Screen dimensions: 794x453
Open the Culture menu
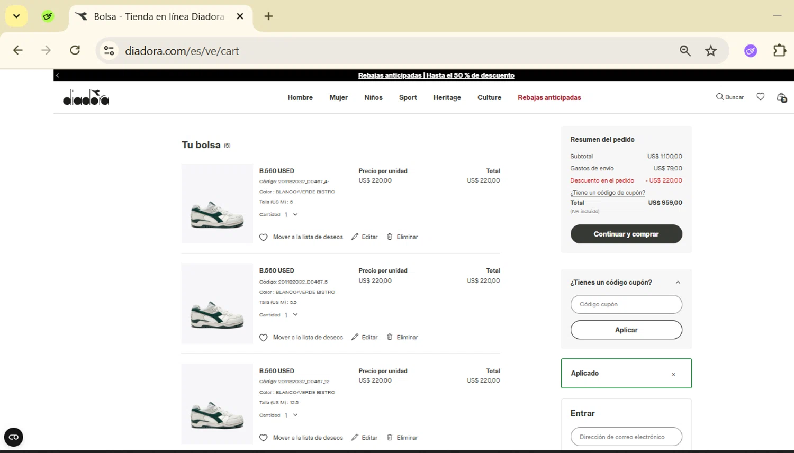click(x=489, y=98)
